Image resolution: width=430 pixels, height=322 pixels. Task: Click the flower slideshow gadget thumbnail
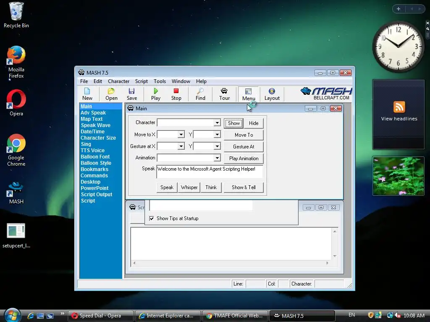[x=398, y=176]
